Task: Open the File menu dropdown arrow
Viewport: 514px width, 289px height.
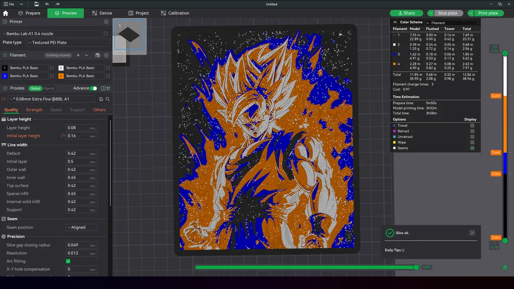Action: tap(21, 4)
